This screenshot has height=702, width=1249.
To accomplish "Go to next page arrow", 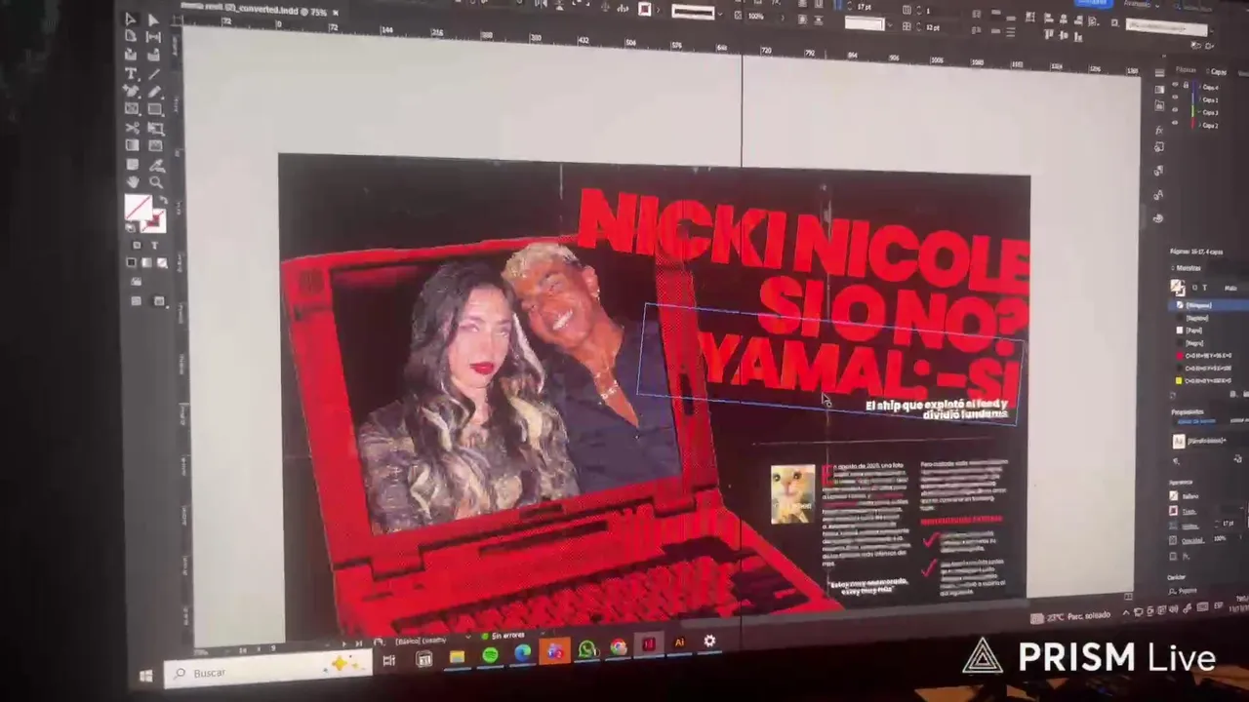I will (342, 644).
